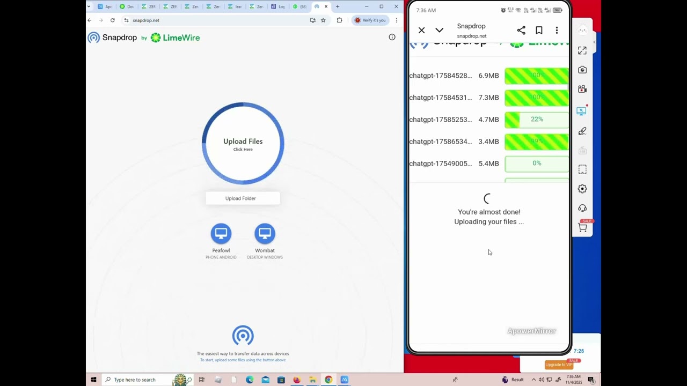Click the taskbar volume icon
This screenshot has height=386, width=687.
click(x=541, y=380)
